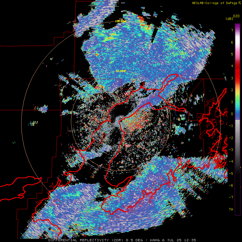
Task: Click the 0 value on the color scale
Action: tap(232, 114)
